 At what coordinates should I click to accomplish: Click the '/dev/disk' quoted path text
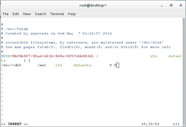[x=151, y=43]
